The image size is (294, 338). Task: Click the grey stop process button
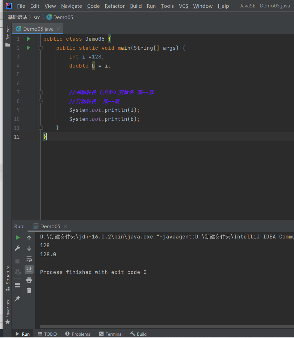click(x=17, y=261)
